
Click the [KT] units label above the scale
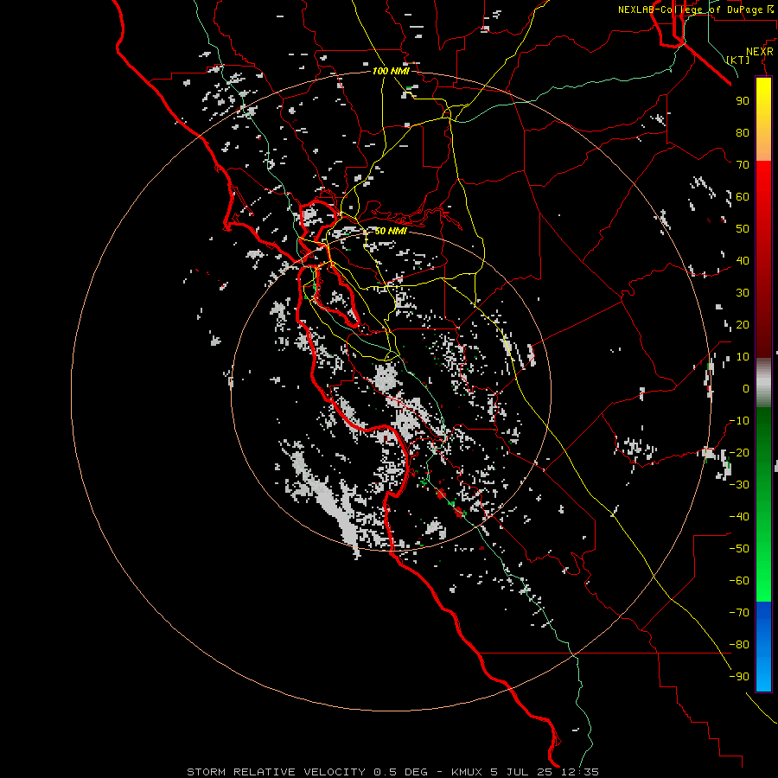738,60
